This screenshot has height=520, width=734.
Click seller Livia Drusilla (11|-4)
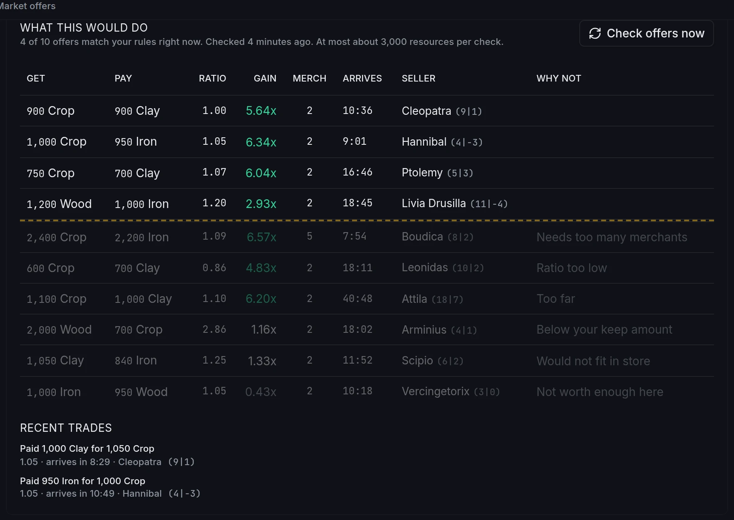pyautogui.click(x=454, y=203)
